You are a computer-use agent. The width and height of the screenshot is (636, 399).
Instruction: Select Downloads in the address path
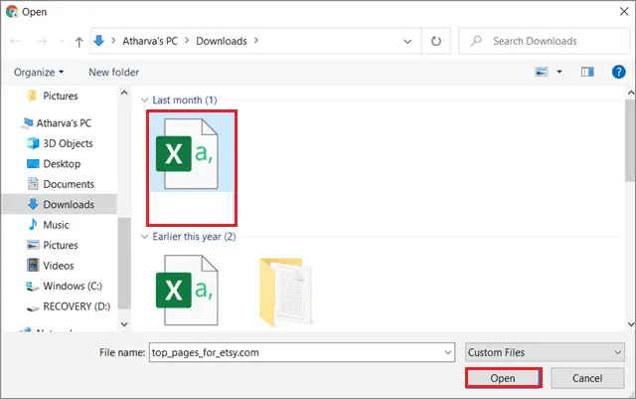pos(222,41)
